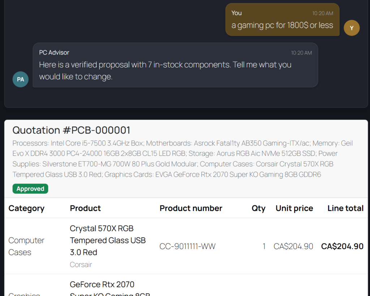The width and height of the screenshot is (370, 296).
Task: Click the quotation components summary paragraph
Action: (182, 159)
